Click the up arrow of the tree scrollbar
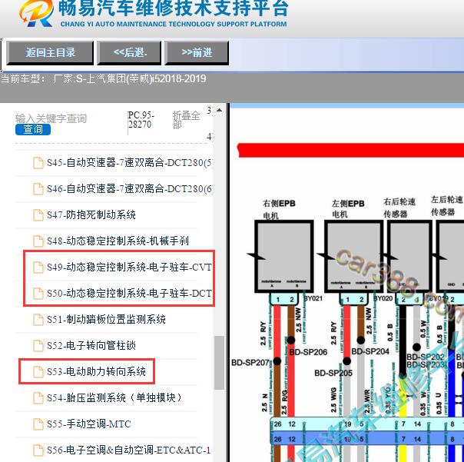Screen dimensions: 464x462 click(219, 110)
